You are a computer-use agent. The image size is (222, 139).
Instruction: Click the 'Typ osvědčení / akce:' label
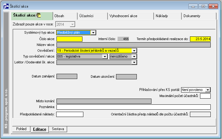pyautogui.click(x=39, y=57)
